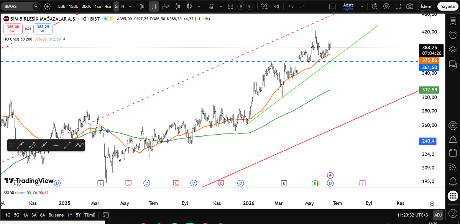Switch to 1sa interval
Viewport: 460px width, 224px height.
98,7
